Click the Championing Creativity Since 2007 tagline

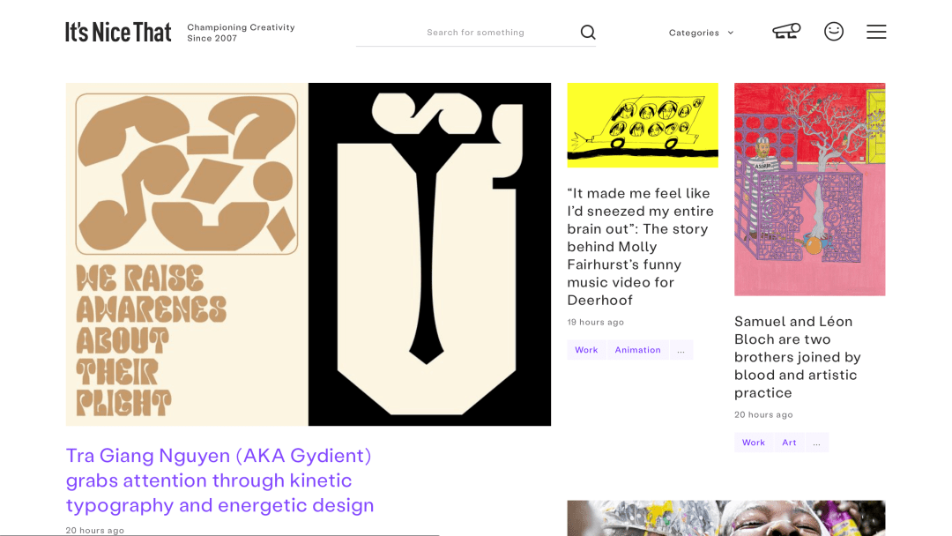click(241, 33)
